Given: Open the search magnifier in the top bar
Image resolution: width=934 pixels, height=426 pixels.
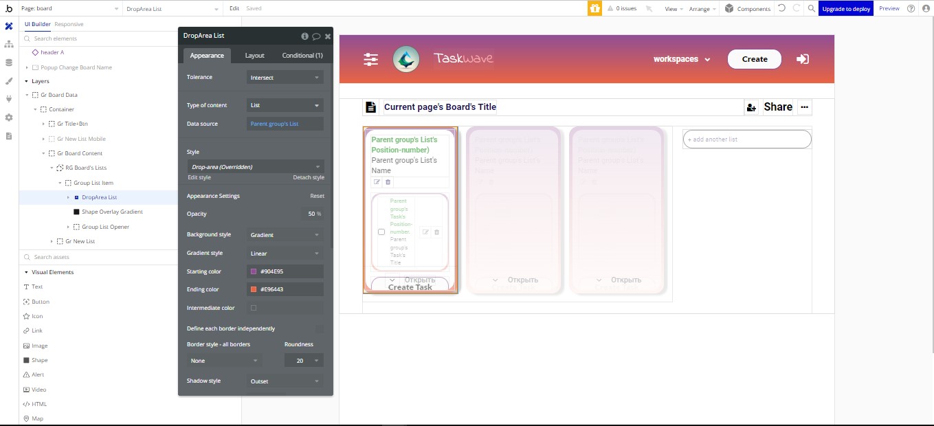Looking at the screenshot, I should pos(812,8).
